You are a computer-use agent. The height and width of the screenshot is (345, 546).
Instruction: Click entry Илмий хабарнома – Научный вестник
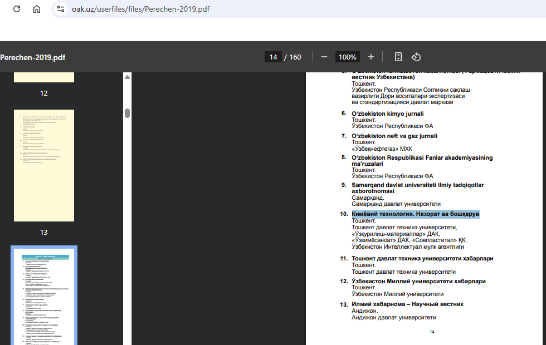[407, 304]
